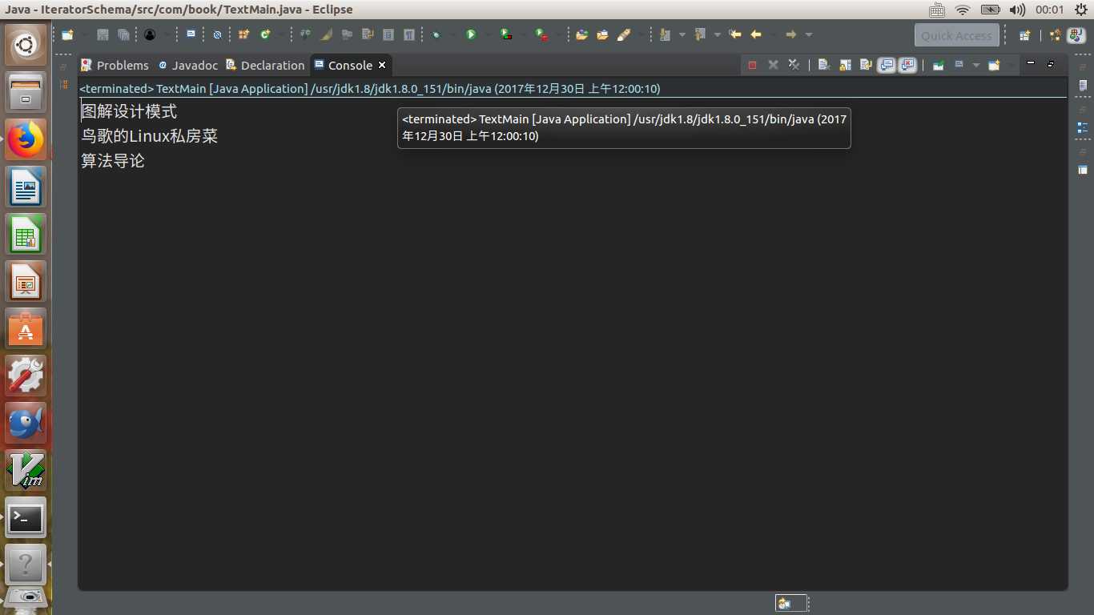Screen dimensions: 1094x615
Task: Click the Remove Launch console icon
Action: tap(773, 65)
